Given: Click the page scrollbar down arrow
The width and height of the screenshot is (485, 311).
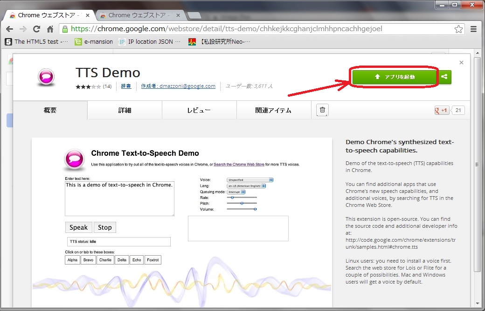Looking at the screenshot, I should pos(478,304).
